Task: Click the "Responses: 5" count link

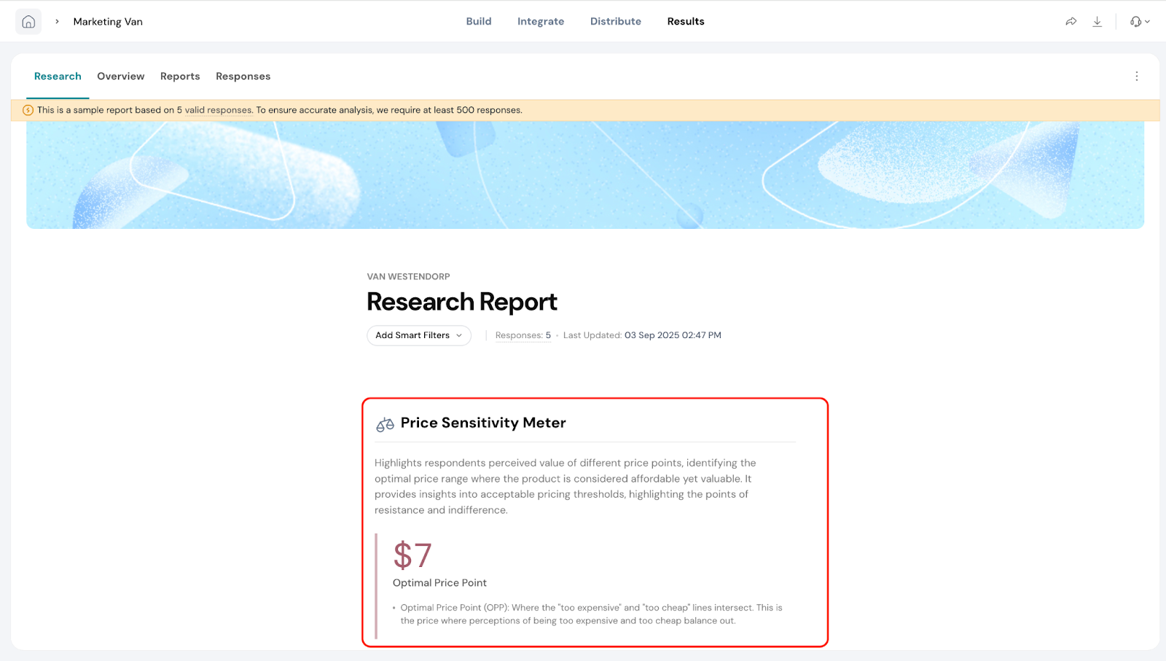Action: [523, 335]
